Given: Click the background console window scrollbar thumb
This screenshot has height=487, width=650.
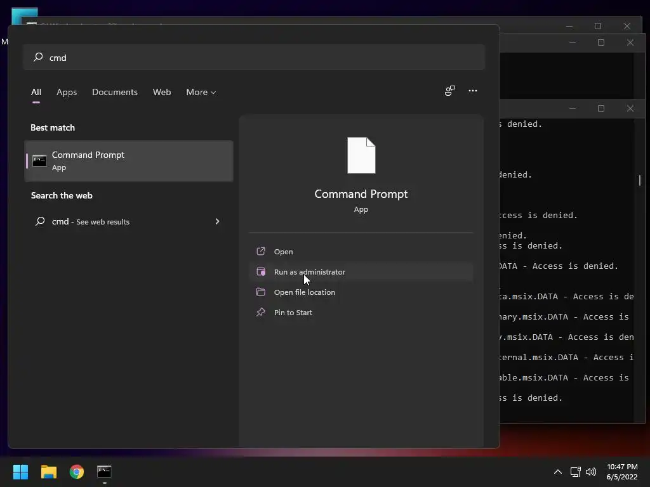Looking at the screenshot, I should 640,180.
